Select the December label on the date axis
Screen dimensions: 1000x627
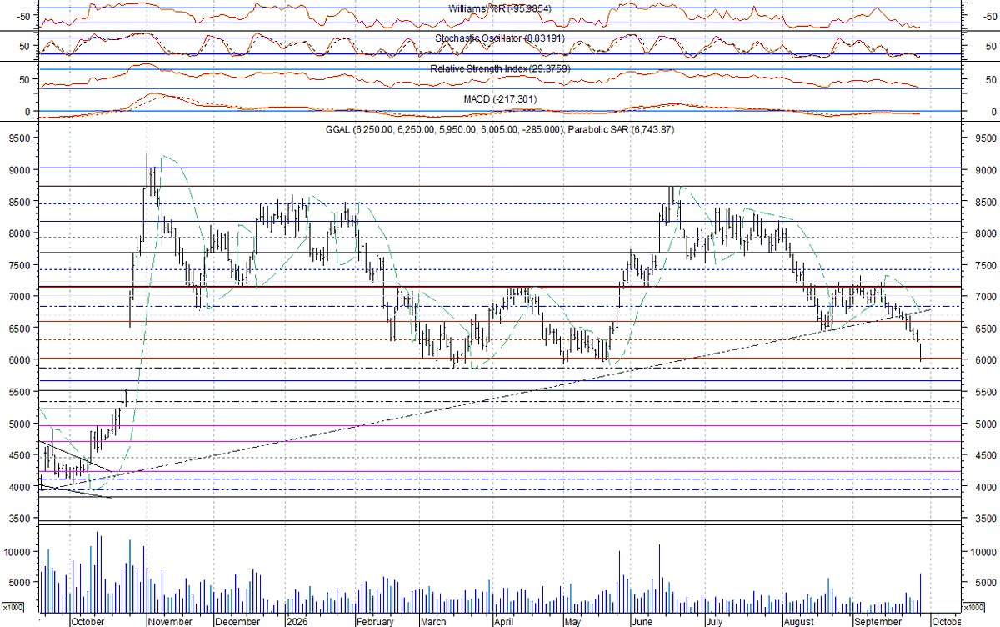(237, 621)
